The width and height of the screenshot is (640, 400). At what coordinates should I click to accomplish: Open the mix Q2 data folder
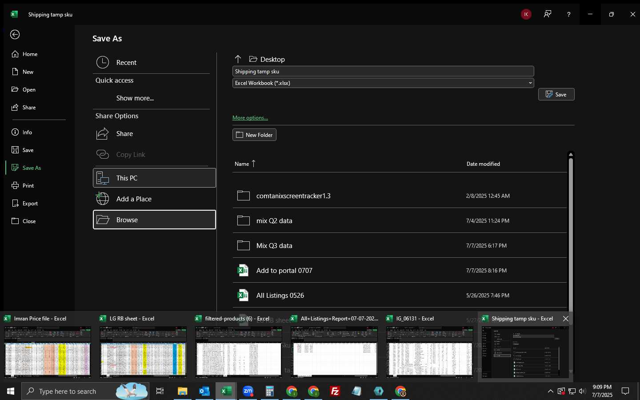[400, 220]
